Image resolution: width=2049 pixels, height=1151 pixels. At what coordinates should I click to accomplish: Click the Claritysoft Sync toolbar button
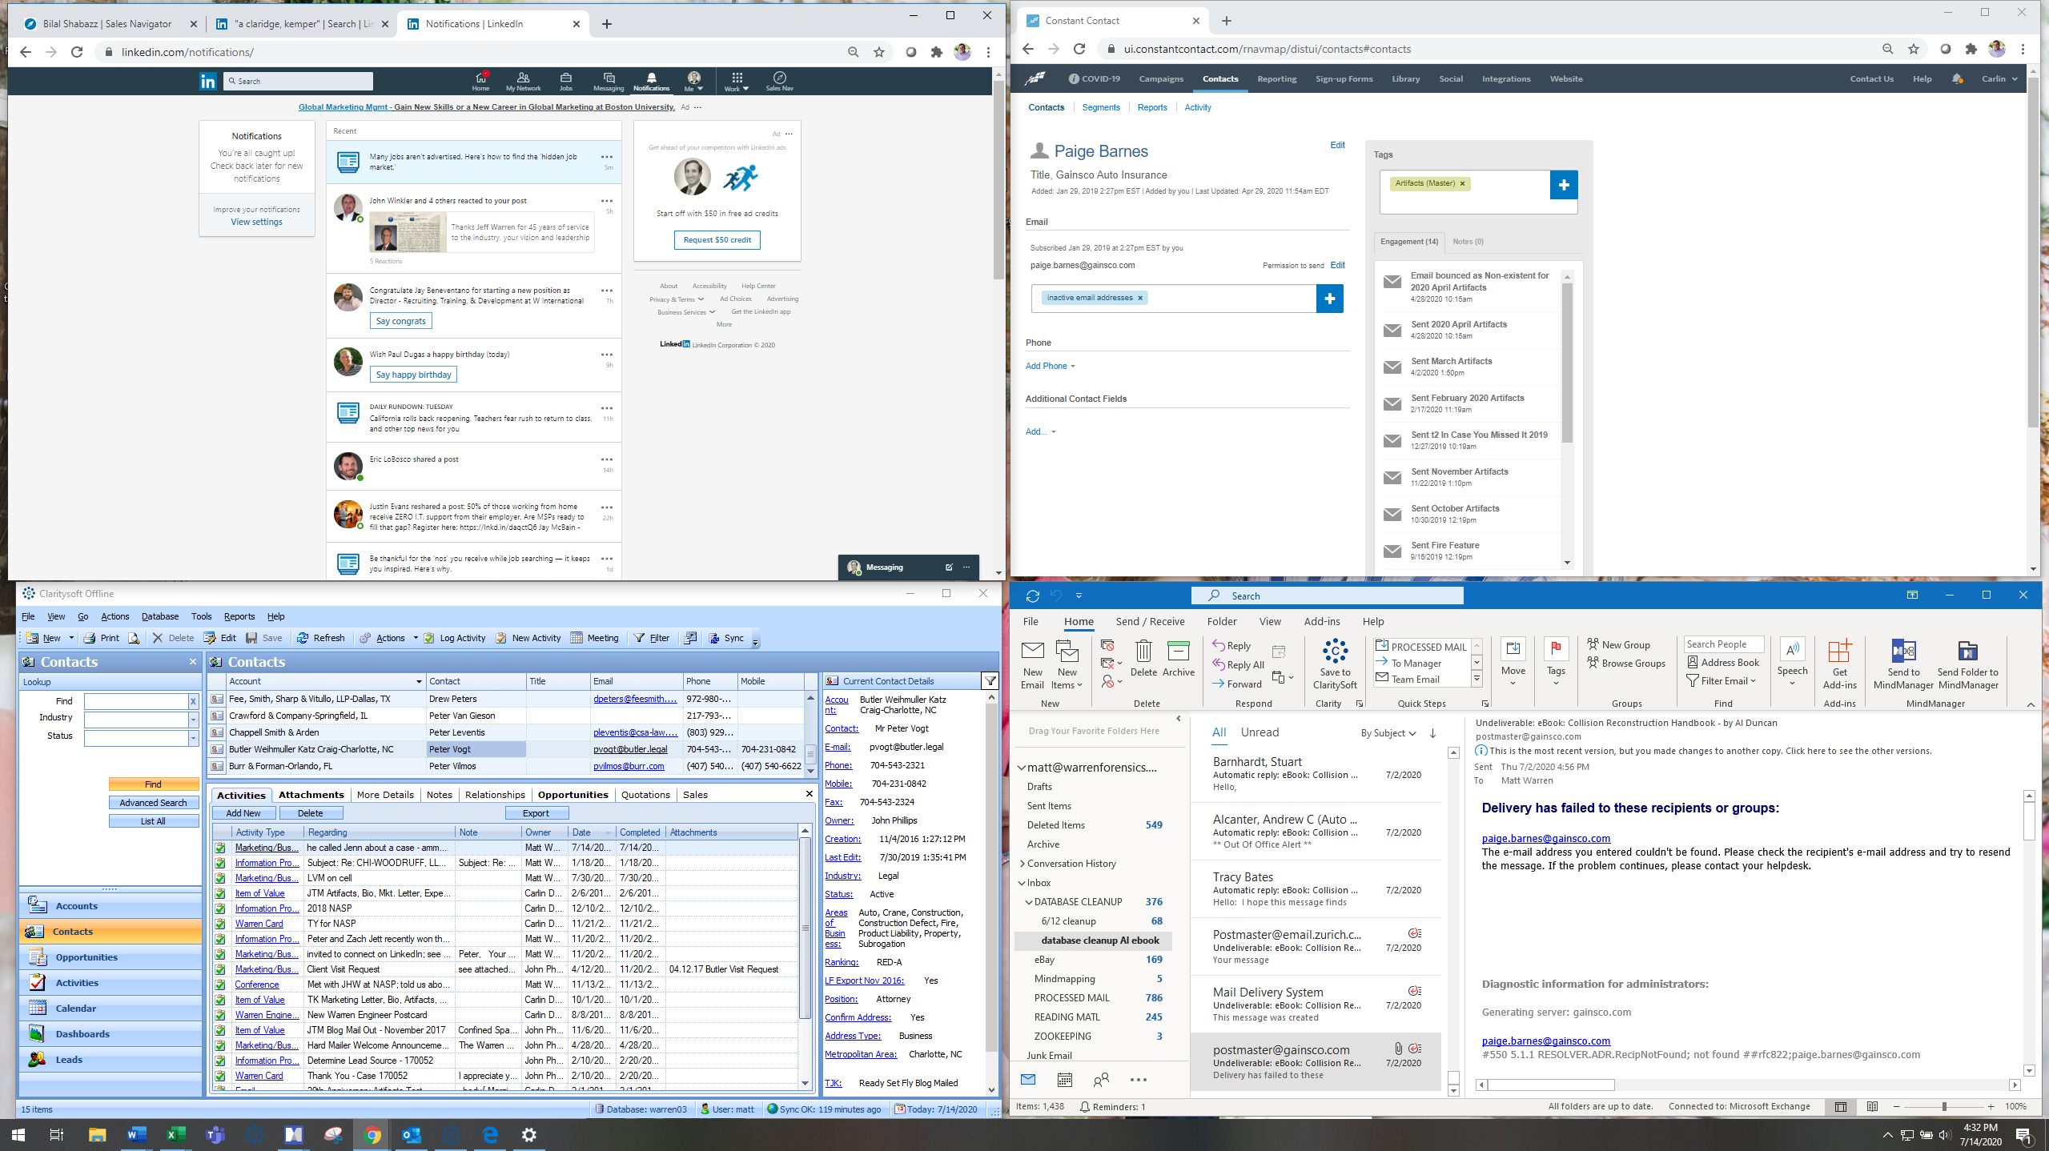[726, 638]
